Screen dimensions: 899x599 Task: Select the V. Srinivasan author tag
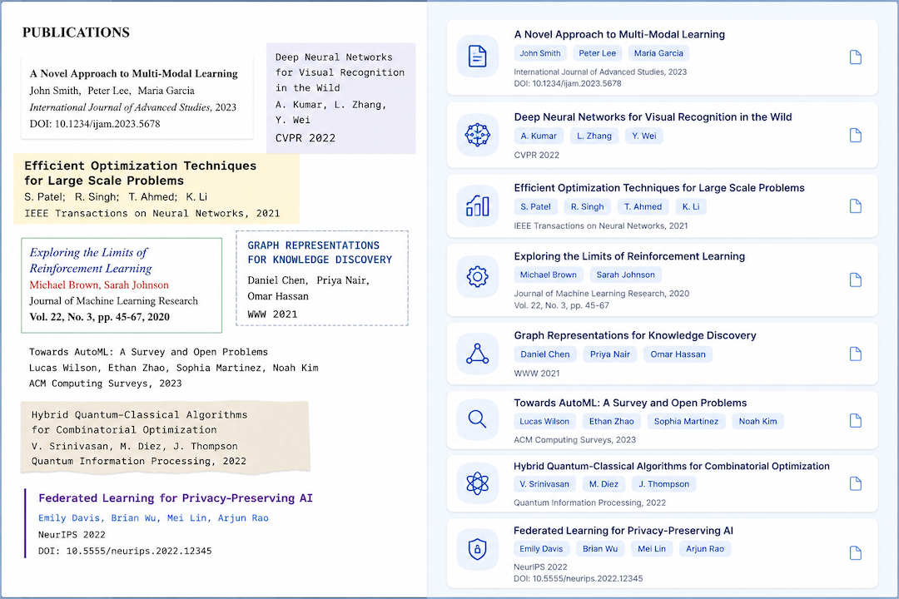544,484
